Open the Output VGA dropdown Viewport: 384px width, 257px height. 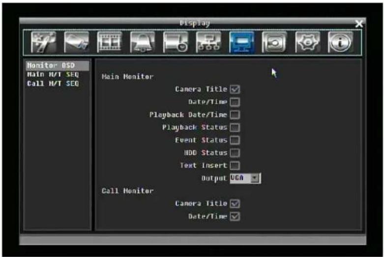pyautogui.click(x=245, y=178)
